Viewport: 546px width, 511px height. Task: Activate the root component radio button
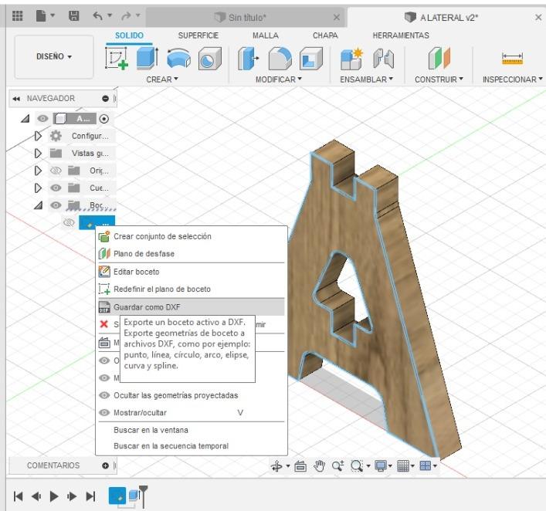[103, 119]
